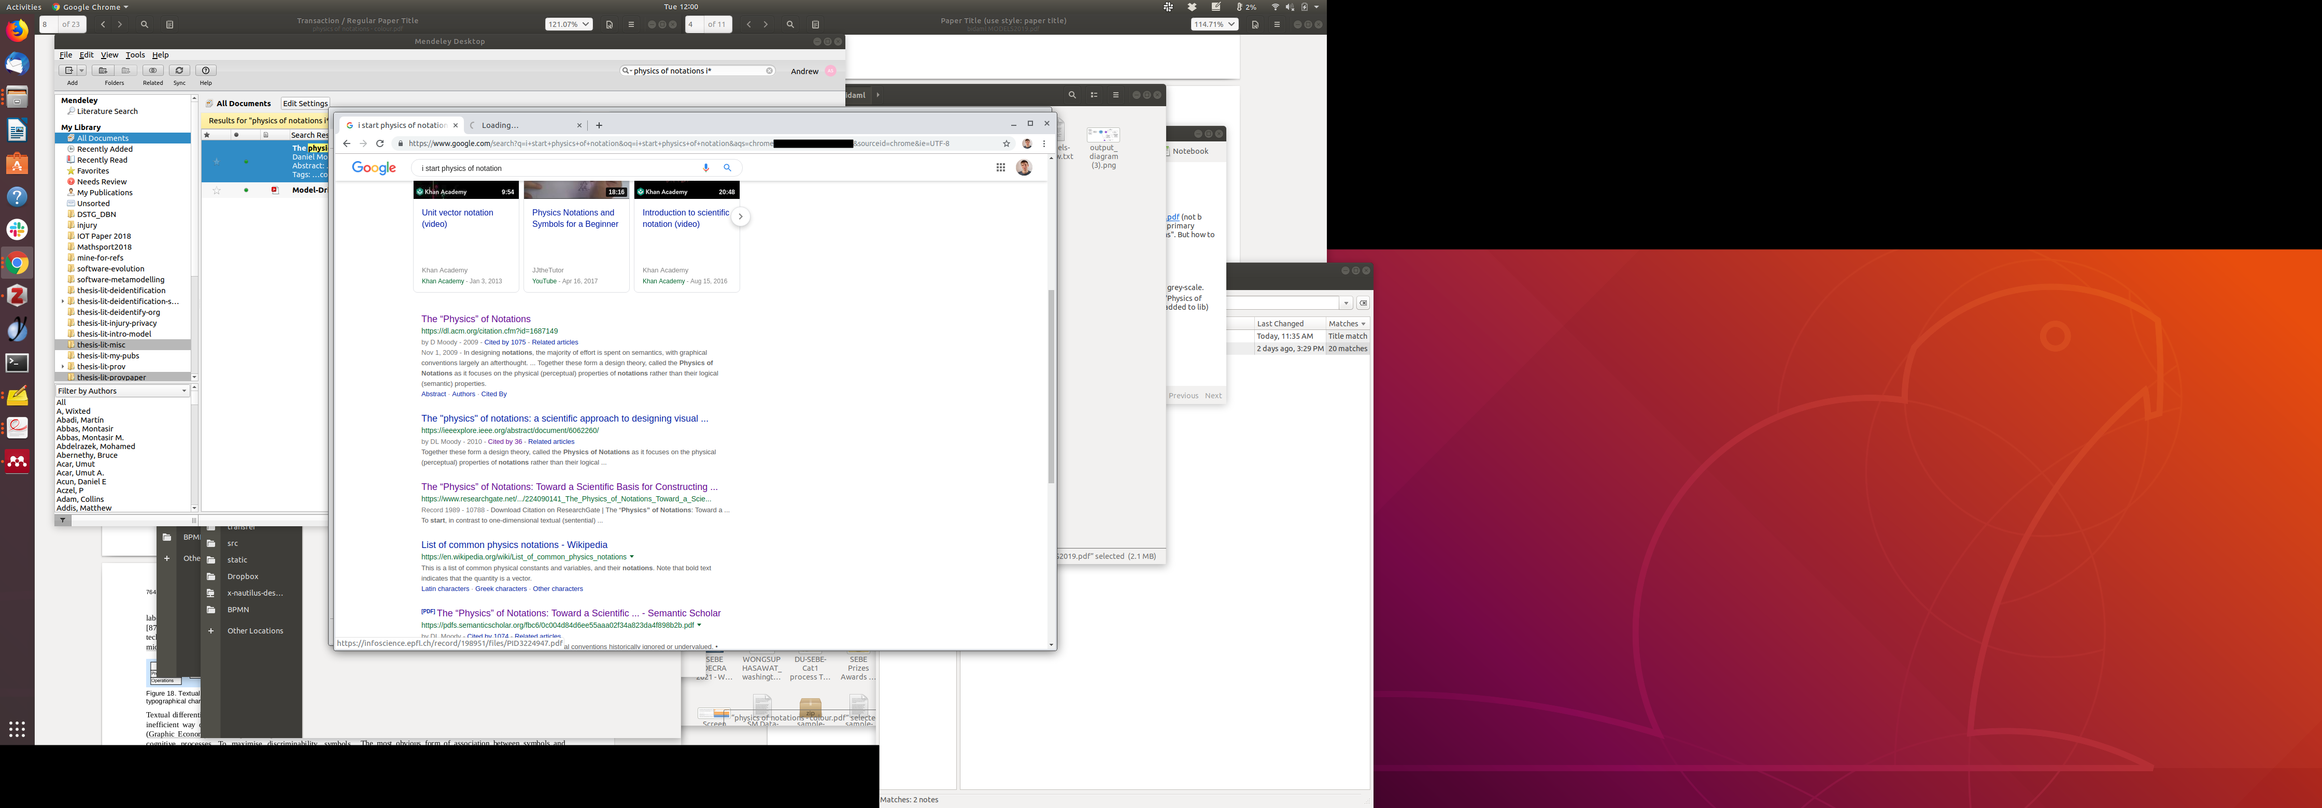
Task: Open Related documents in Mendeley toolbar
Action: pos(152,70)
